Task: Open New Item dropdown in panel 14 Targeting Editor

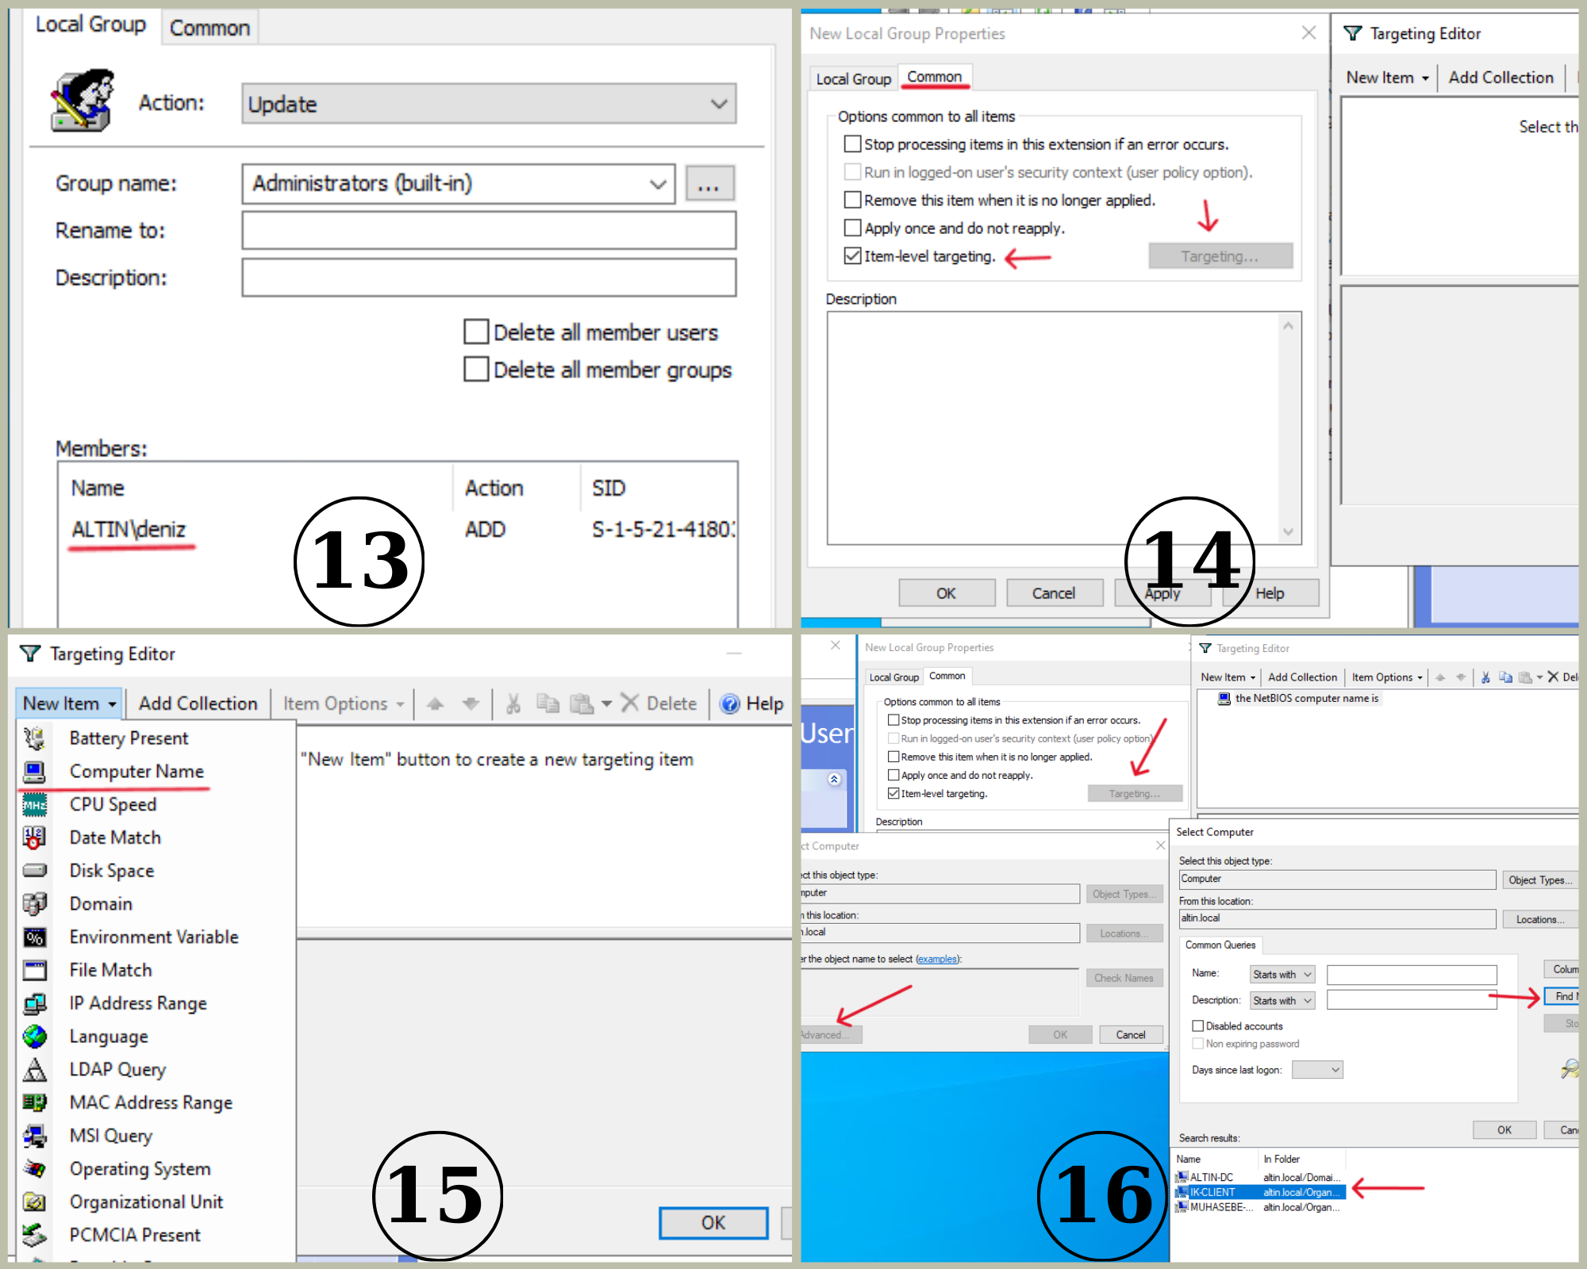Action: pyautogui.click(x=1388, y=78)
